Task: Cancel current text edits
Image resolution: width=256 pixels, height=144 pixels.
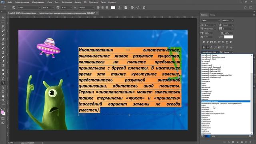Action: [x=132, y=8]
